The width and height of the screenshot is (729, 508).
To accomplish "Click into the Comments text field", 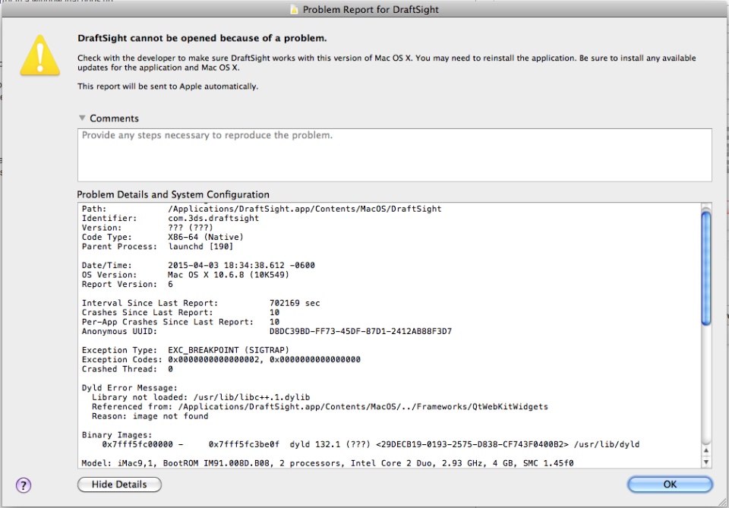I will click(x=394, y=155).
